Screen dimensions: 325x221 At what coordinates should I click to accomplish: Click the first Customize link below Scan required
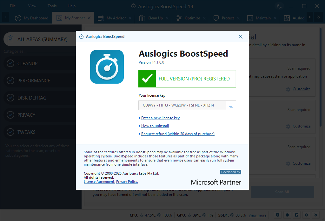coord(302,89)
